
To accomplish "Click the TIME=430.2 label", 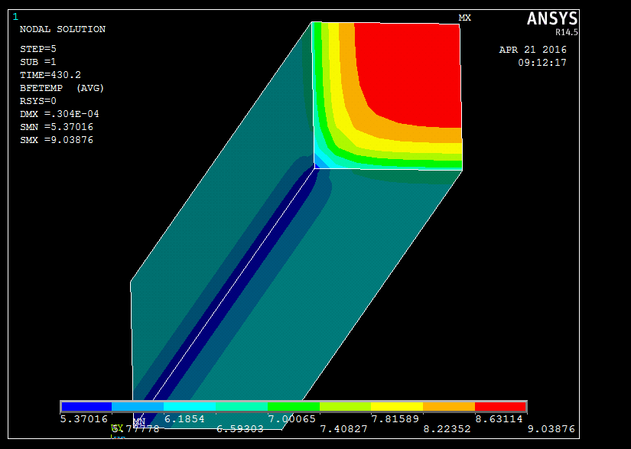I will pyautogui.click(x=50, y=75).
